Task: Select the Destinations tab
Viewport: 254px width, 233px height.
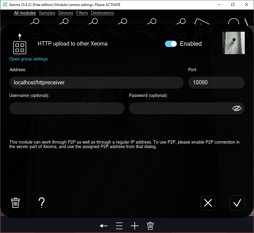Action: tap(102, 13)
